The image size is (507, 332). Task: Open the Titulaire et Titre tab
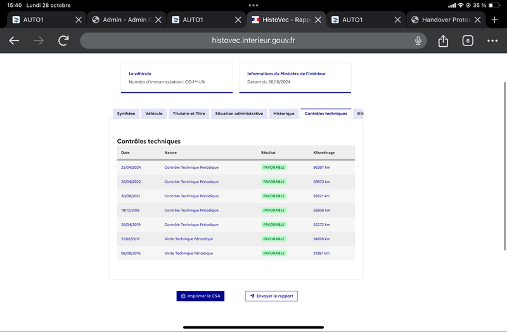[189, 114]
